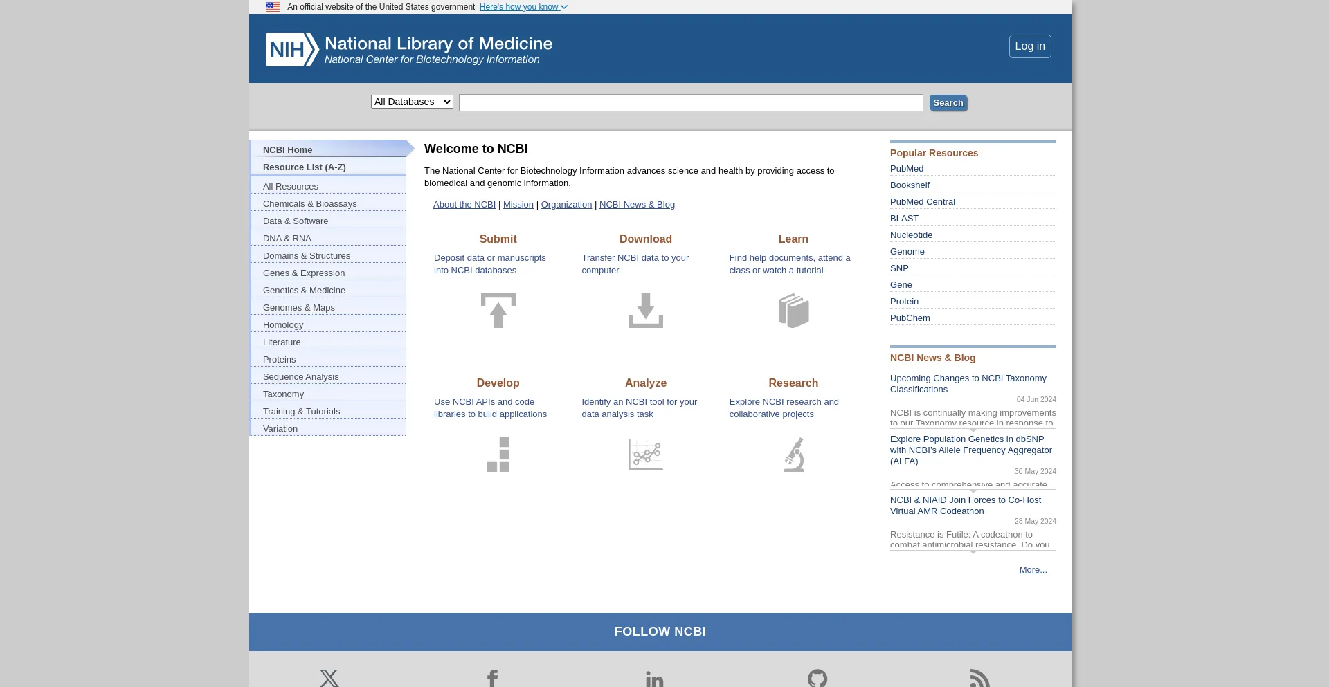This screenshot has height=687, width=1329.
Task: Open NCBI & NIAID Codeathon article
Action: (x=966, y=506)
